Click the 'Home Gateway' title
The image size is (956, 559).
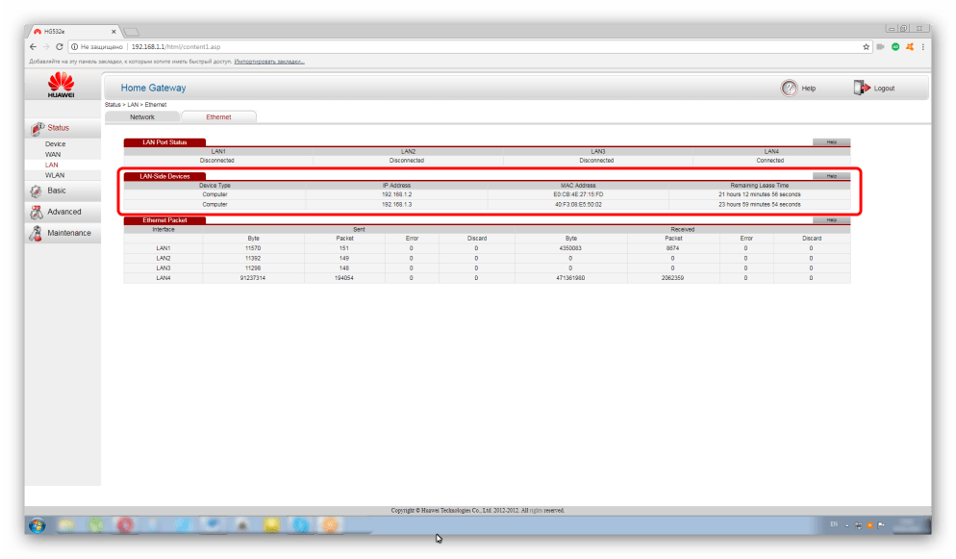[153, 88]
